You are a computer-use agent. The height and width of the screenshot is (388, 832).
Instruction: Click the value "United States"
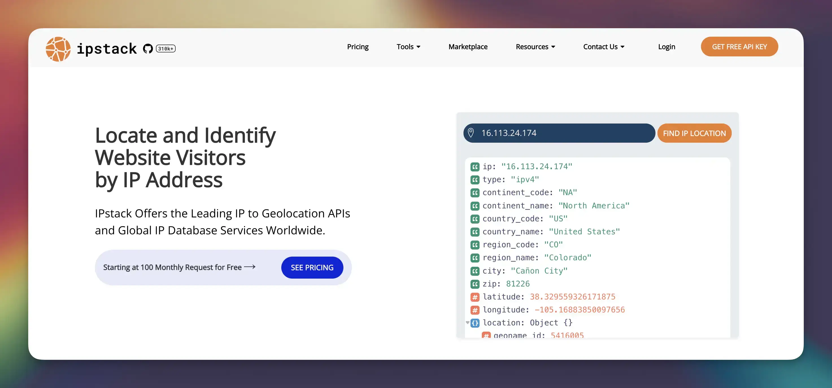click(584, 232)
